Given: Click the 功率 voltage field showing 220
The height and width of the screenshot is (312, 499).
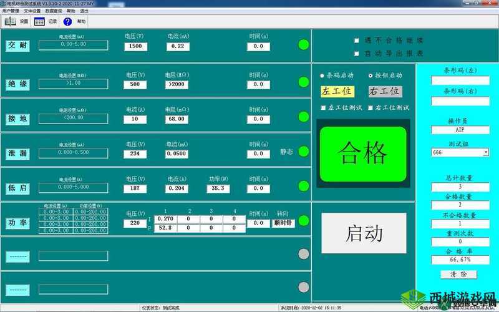Looking at the screenshot, I should coord(135,223).
